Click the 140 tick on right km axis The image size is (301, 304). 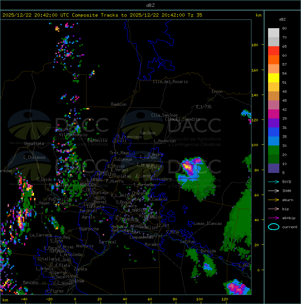255,95
